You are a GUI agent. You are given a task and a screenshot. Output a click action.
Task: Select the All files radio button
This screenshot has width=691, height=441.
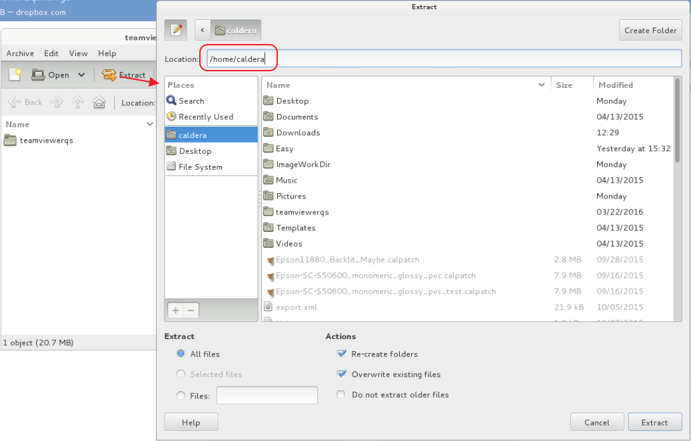click(x=181, y=354)
